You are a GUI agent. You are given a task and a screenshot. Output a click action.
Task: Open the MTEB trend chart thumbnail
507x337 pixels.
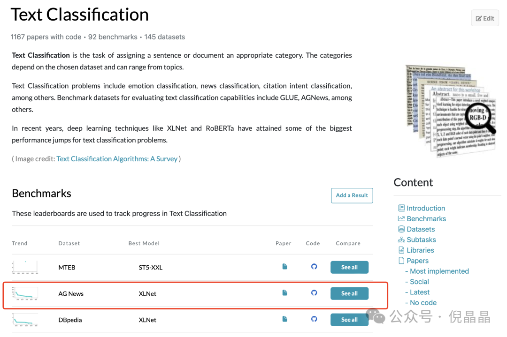[x=25, y=267]
